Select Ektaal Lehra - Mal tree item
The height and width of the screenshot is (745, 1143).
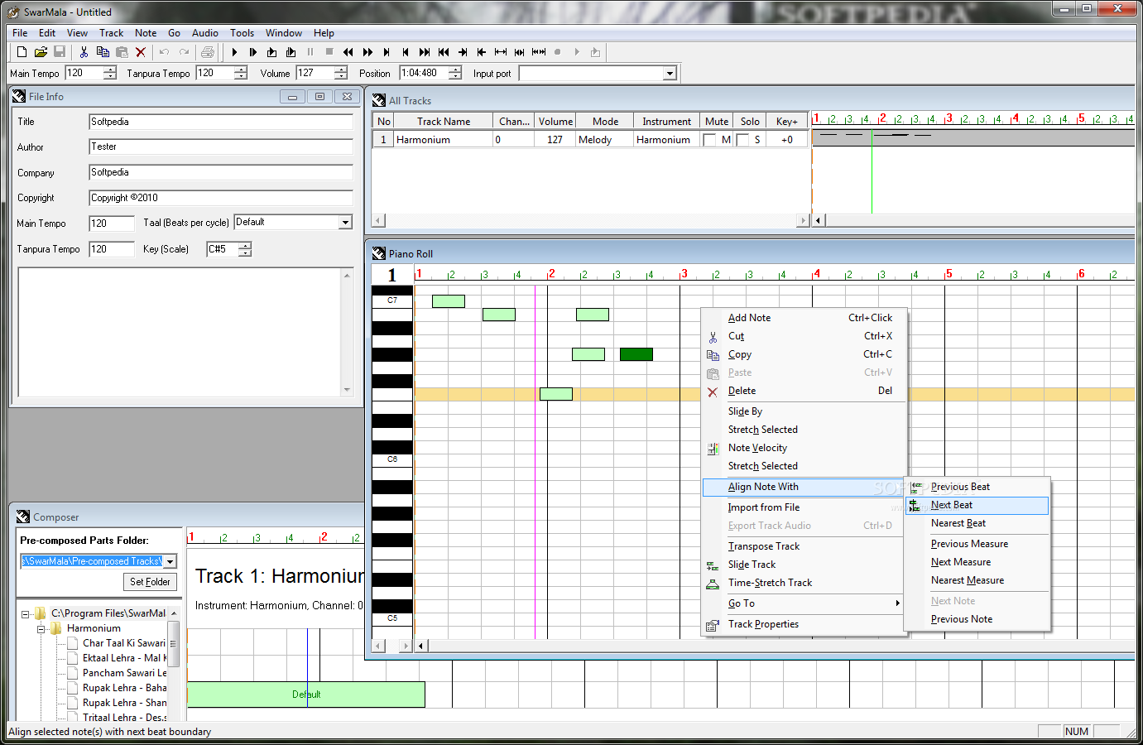124,658
